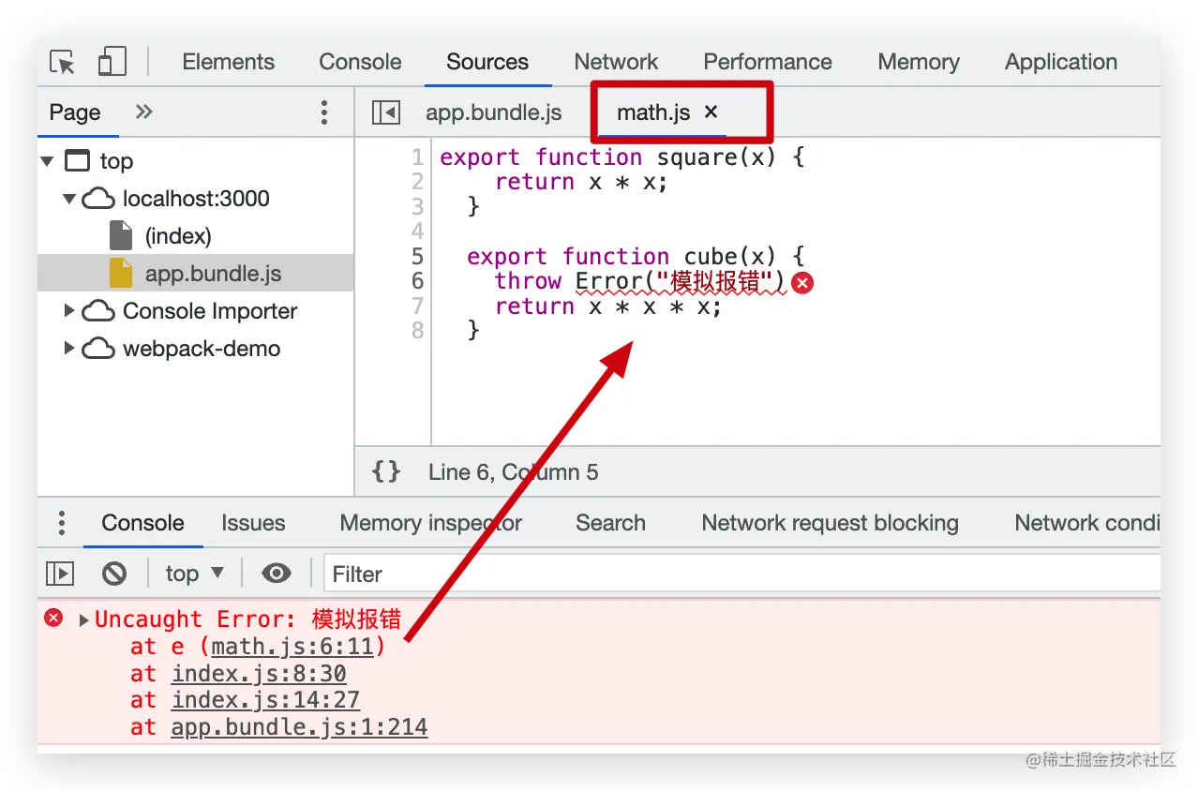The height and width of the screenshot is (791, 1198).
Task: Follow the index.js:8:30 stack link
Action: click(x=259, y=674)
